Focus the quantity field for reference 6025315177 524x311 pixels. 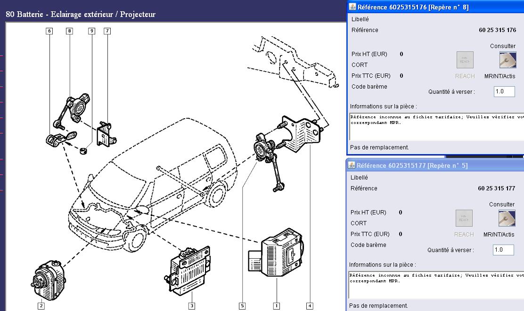[503, 250]
